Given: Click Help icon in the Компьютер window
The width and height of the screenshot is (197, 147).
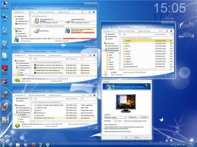Looking at the screenshot, I should 94,12.
